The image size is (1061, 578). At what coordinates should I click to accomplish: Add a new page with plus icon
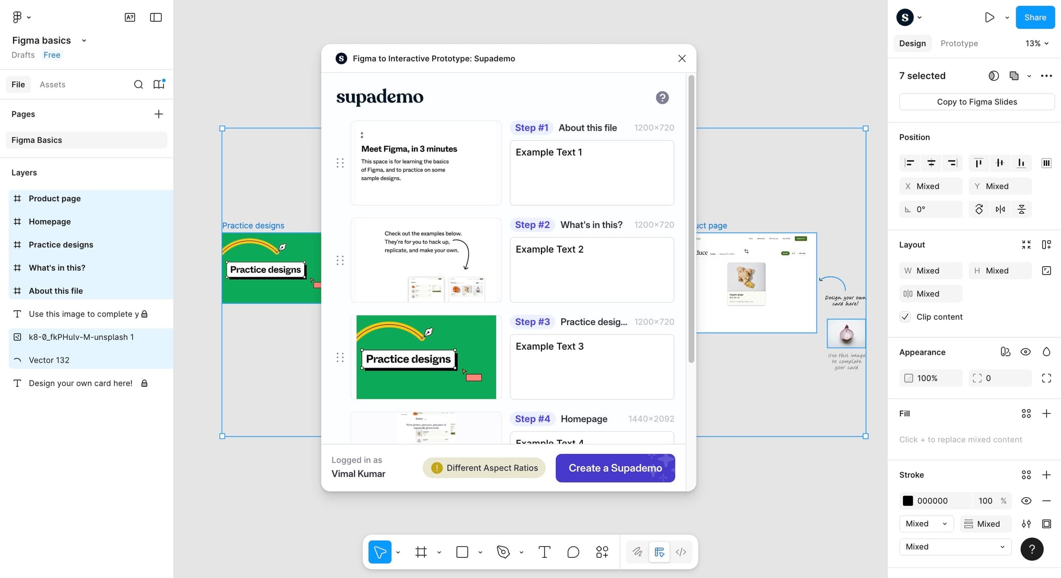coord(159,114)
